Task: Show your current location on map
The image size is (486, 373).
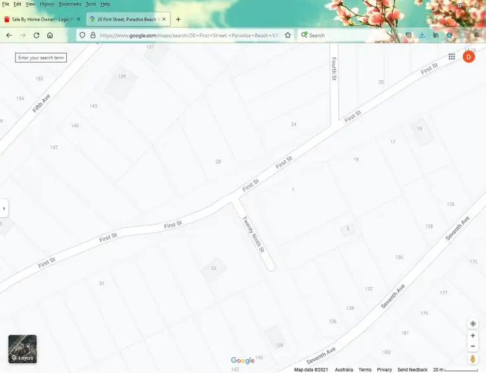Action: (473, 323)
